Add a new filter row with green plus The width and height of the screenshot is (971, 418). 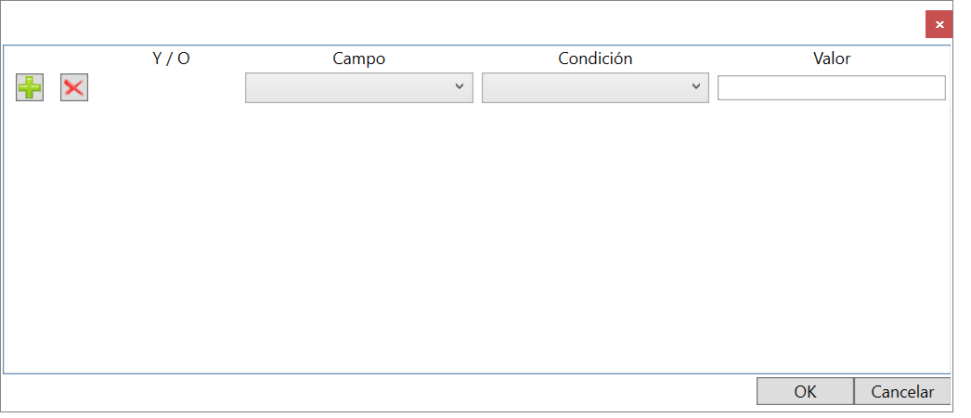(30, 87)
